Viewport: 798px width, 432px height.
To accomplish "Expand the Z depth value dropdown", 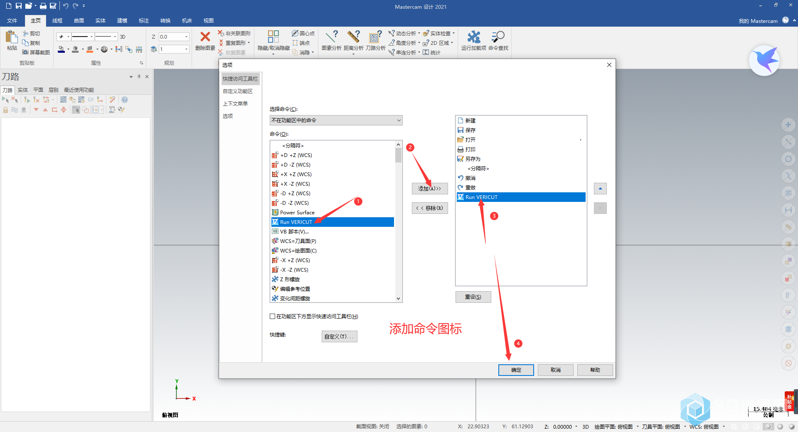I will tap(186, 37).
